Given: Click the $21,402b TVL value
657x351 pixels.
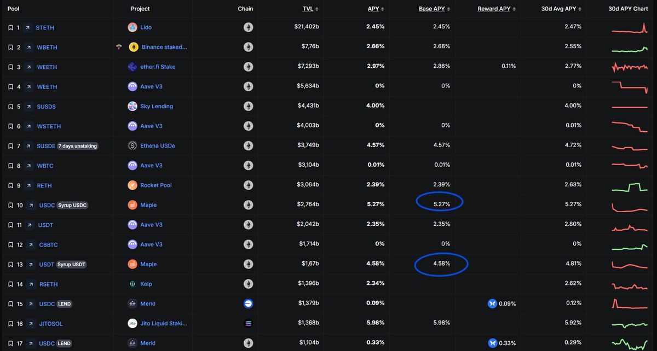Looking at the screenshot, I should pyautogui.click(x=307, y=27).
